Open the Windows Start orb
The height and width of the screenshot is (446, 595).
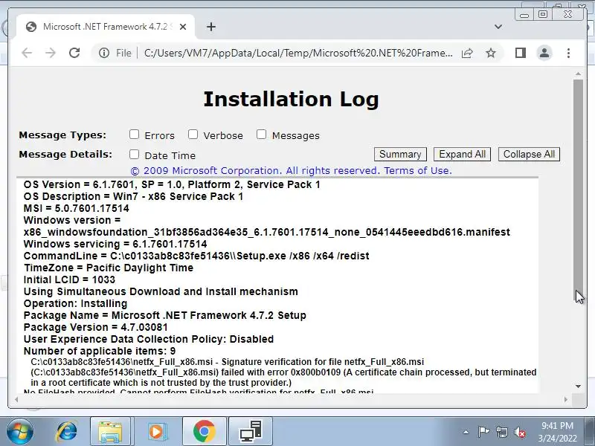(20, 432)
